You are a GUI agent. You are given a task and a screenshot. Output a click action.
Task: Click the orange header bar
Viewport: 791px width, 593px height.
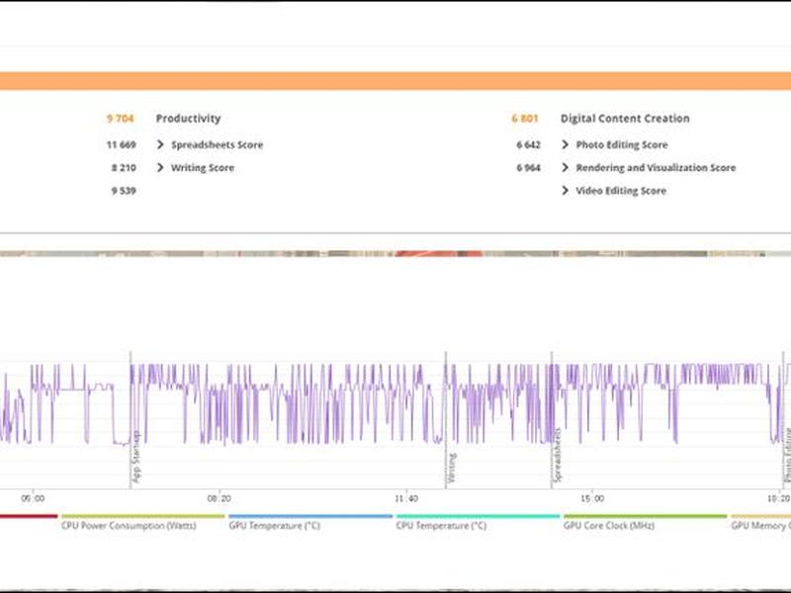395,81
